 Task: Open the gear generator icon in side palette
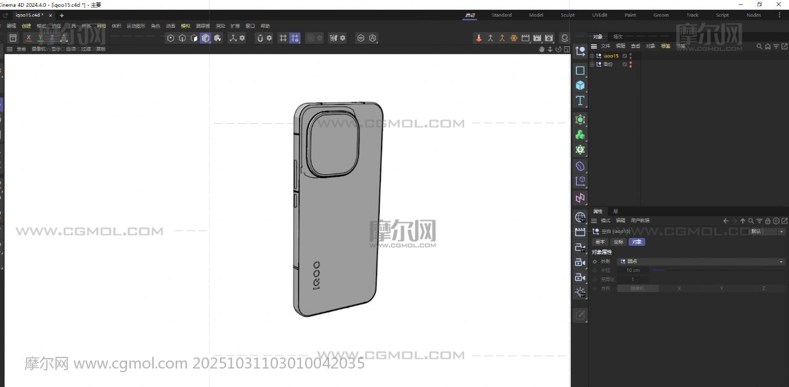pyautogui.click(x=580, y=150)
